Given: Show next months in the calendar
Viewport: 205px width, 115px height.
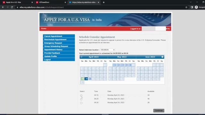Looking at the screenshot, I should coord(162,57).
